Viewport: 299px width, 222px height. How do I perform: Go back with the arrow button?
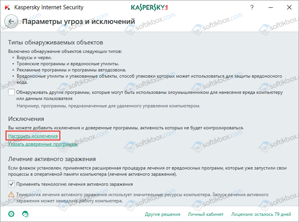click(11, 21)
